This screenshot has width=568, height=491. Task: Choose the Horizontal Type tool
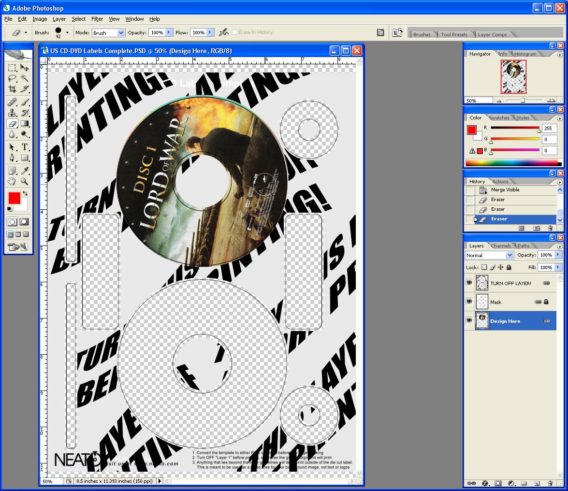point(25,147)
